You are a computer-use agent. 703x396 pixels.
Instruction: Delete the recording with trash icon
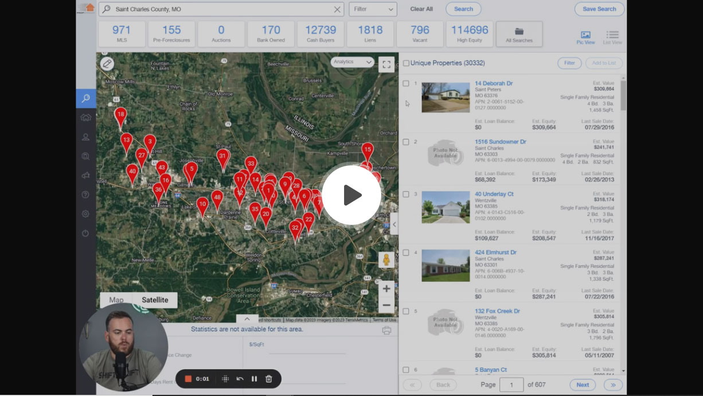tap(269, 379)
